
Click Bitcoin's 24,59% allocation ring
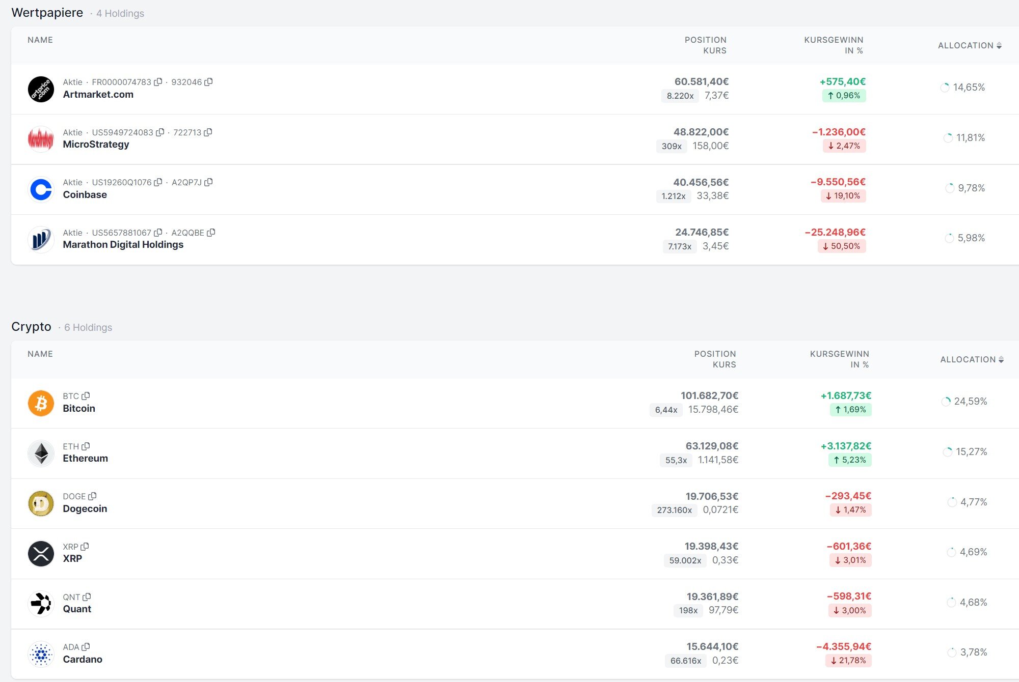click(946, 402)
